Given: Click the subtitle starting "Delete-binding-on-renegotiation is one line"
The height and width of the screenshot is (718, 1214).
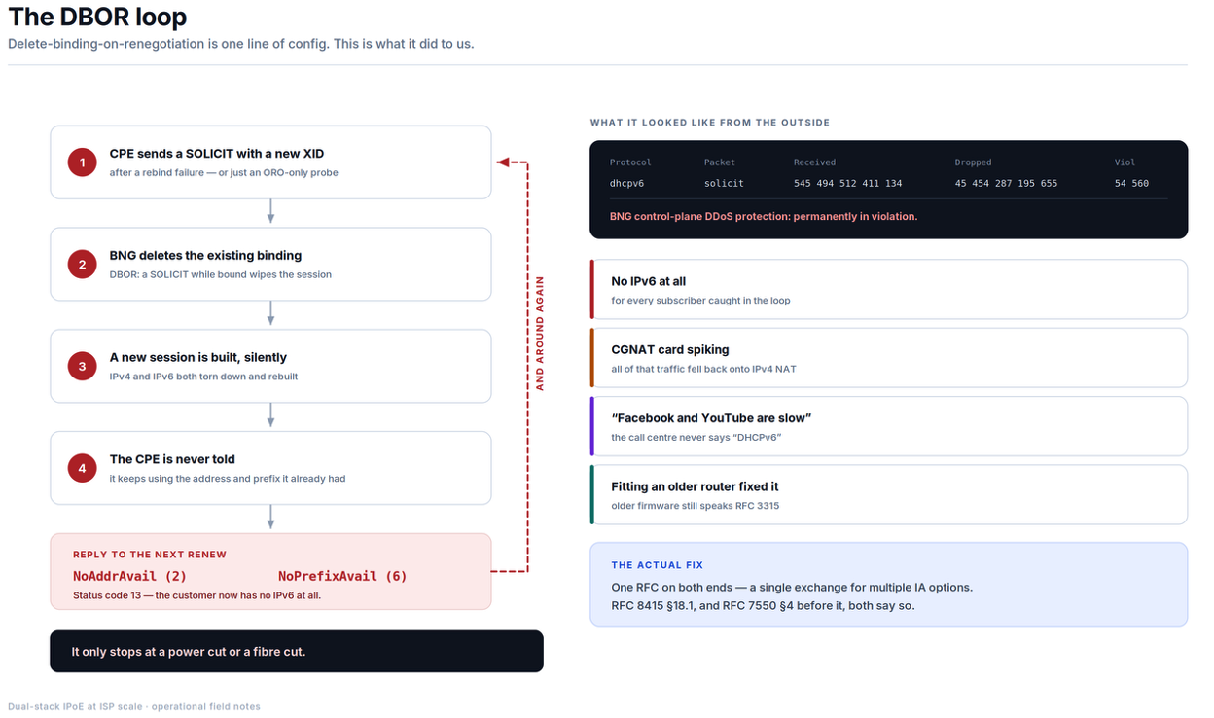Looking at the screenshot, I should [x=241, y=44].
